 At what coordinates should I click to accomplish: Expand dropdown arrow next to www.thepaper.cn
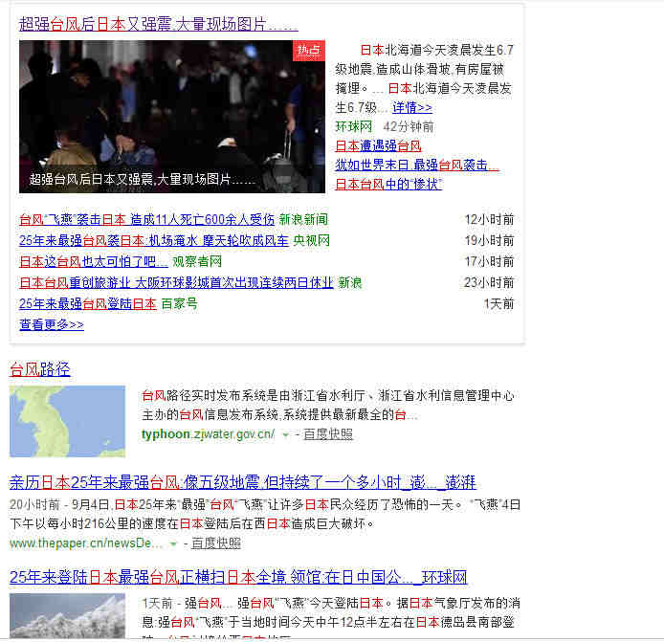coord(173,543)
